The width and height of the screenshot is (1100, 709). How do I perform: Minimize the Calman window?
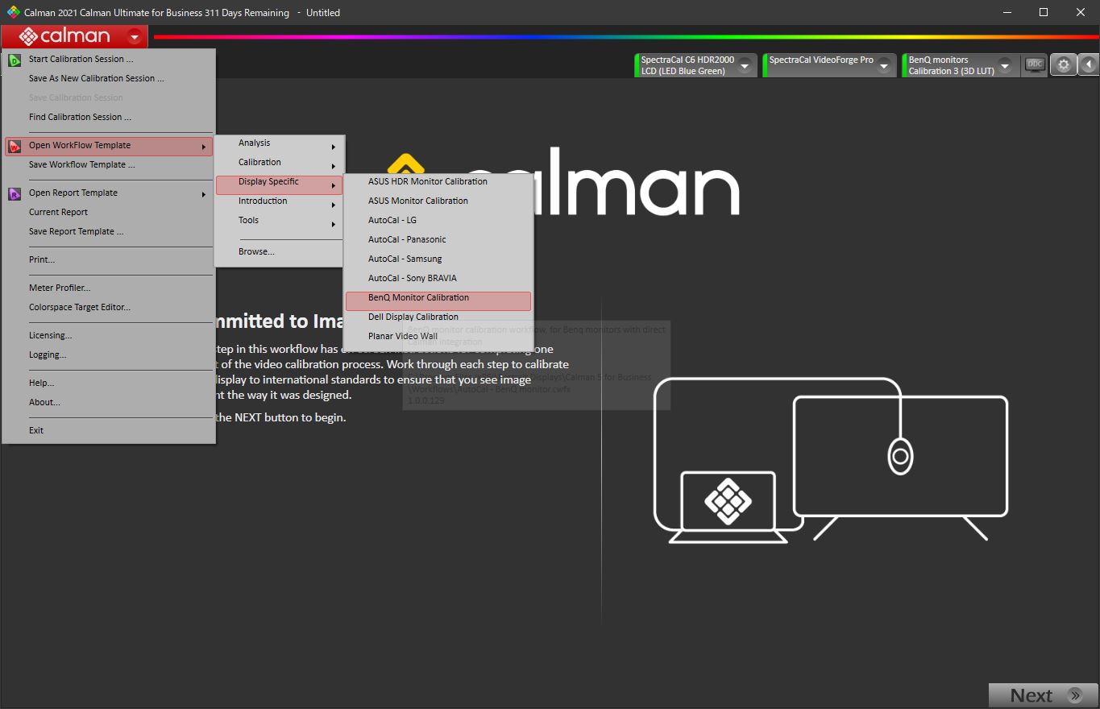tap(1007, 12)
